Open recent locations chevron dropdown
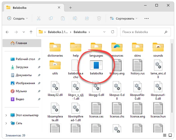Image resolution: width=176 pixels, height=140 pixels. 24,32
